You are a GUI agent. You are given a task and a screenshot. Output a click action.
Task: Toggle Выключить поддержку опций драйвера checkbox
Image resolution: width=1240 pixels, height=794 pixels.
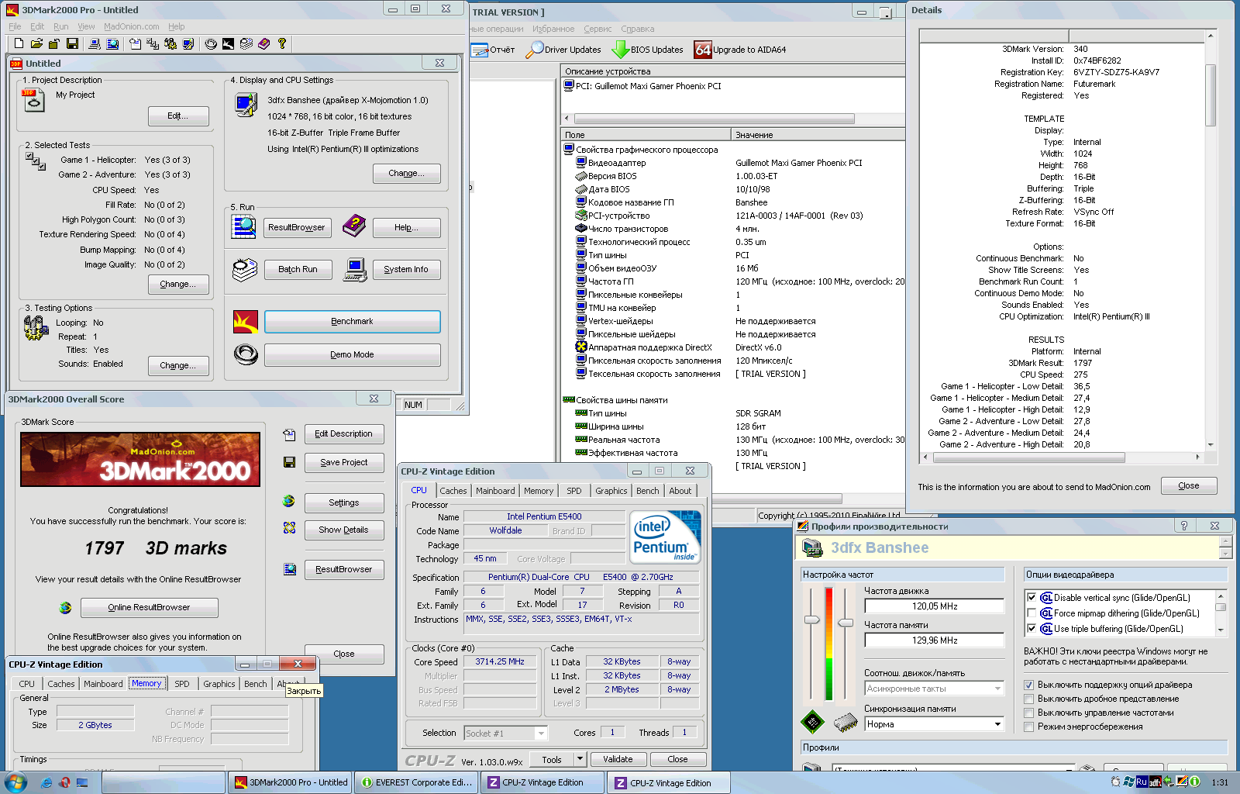tap(1029, 685)
